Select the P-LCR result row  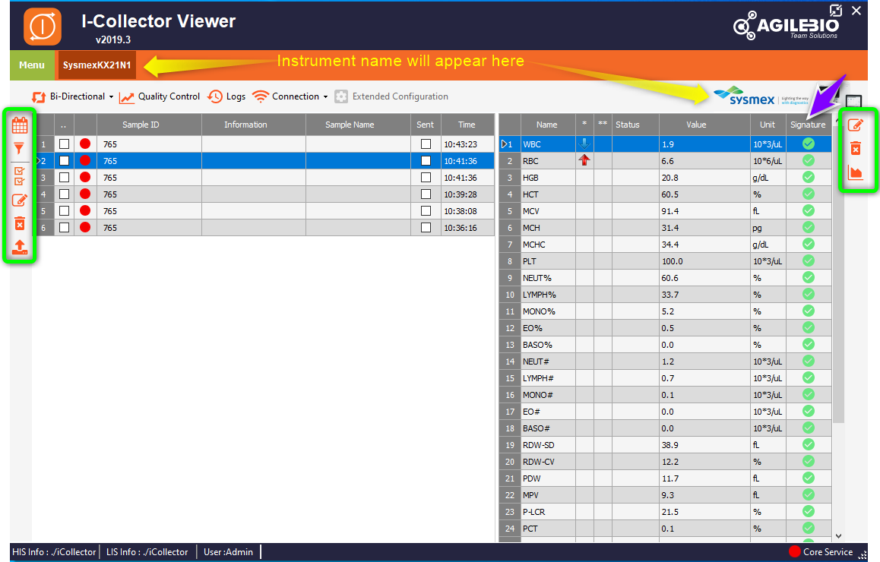pos(665,512)
